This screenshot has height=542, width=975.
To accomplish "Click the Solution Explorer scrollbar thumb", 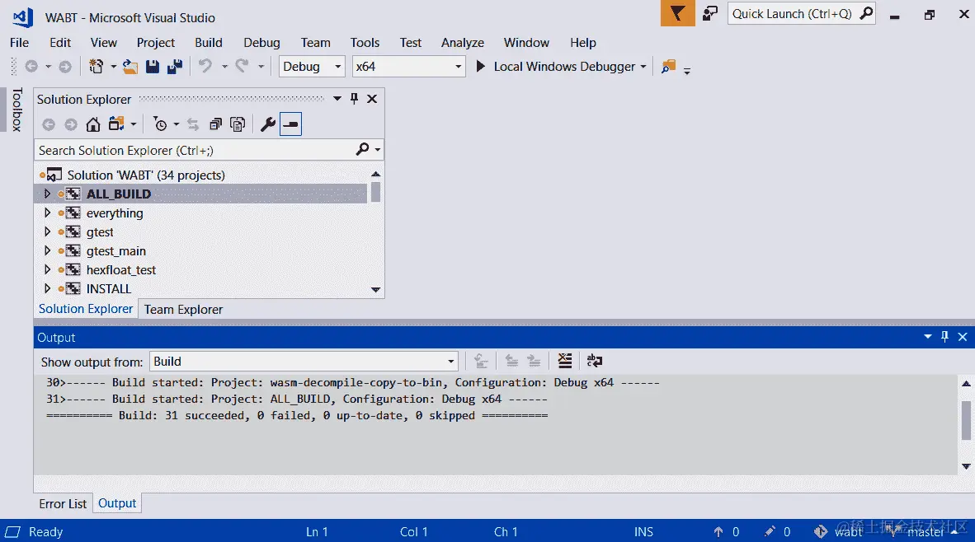I will (x=375, y=192).
